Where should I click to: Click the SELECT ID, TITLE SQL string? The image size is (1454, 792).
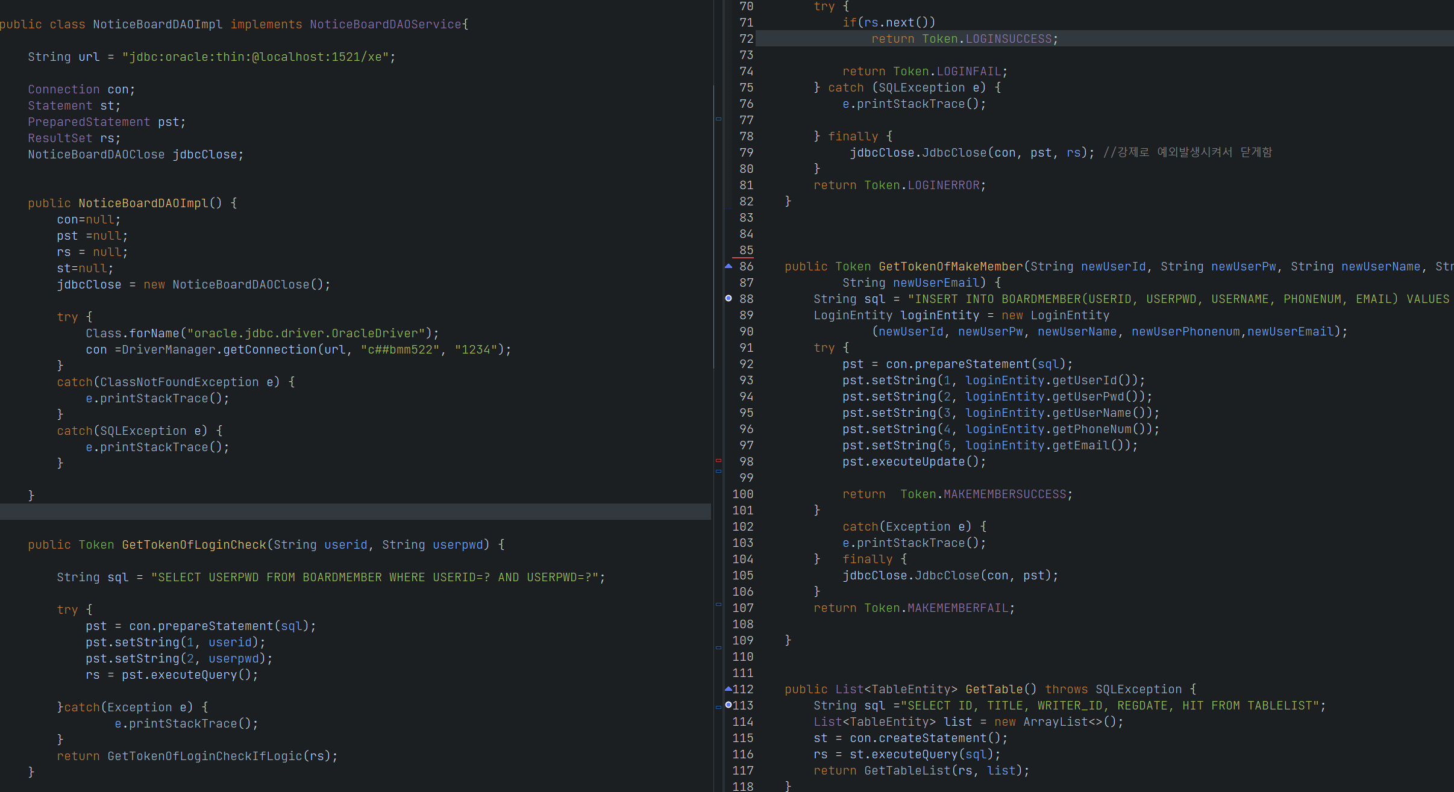[x=1110, y=705]
